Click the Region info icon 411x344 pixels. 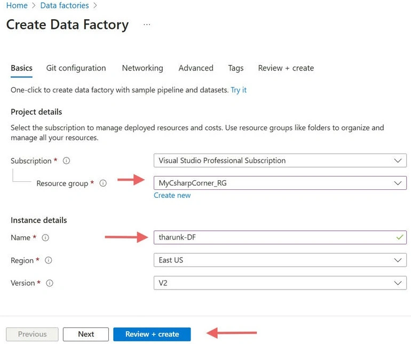pos(49,260)
